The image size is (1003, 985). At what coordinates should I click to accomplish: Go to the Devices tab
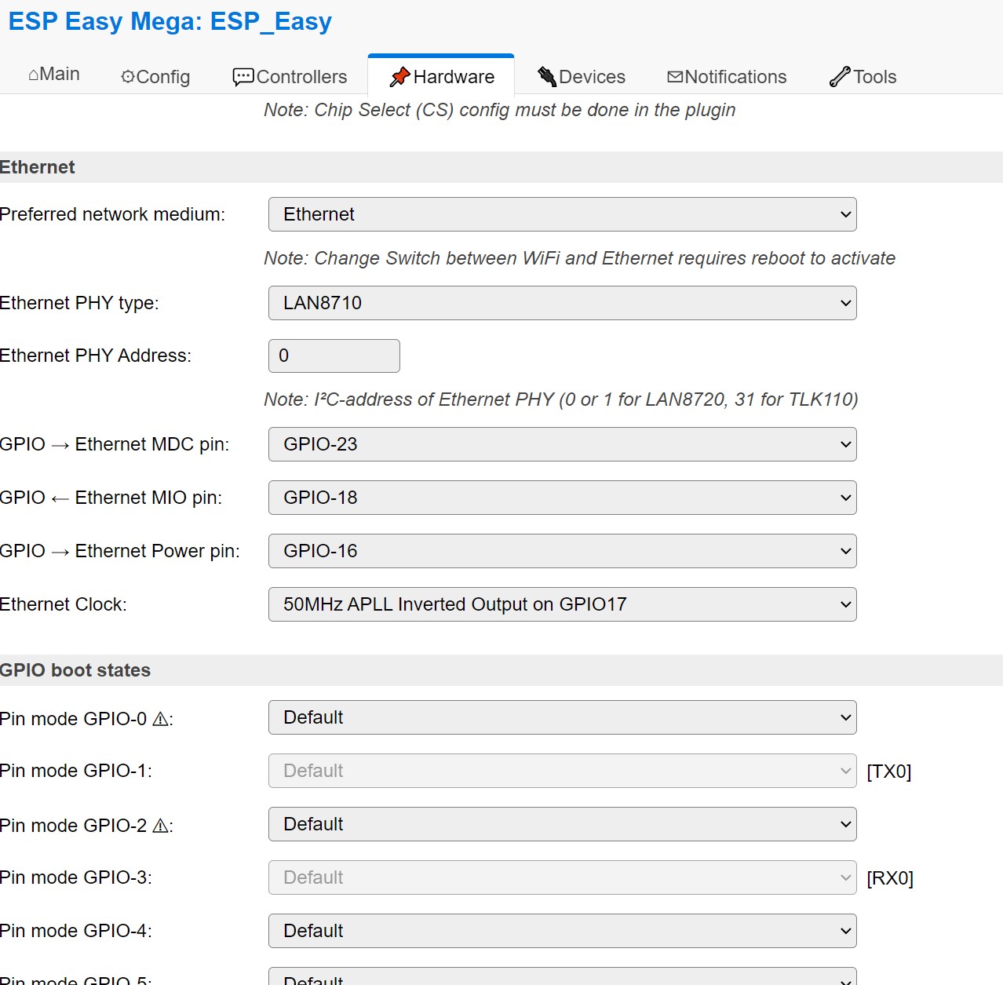point(582,77)
